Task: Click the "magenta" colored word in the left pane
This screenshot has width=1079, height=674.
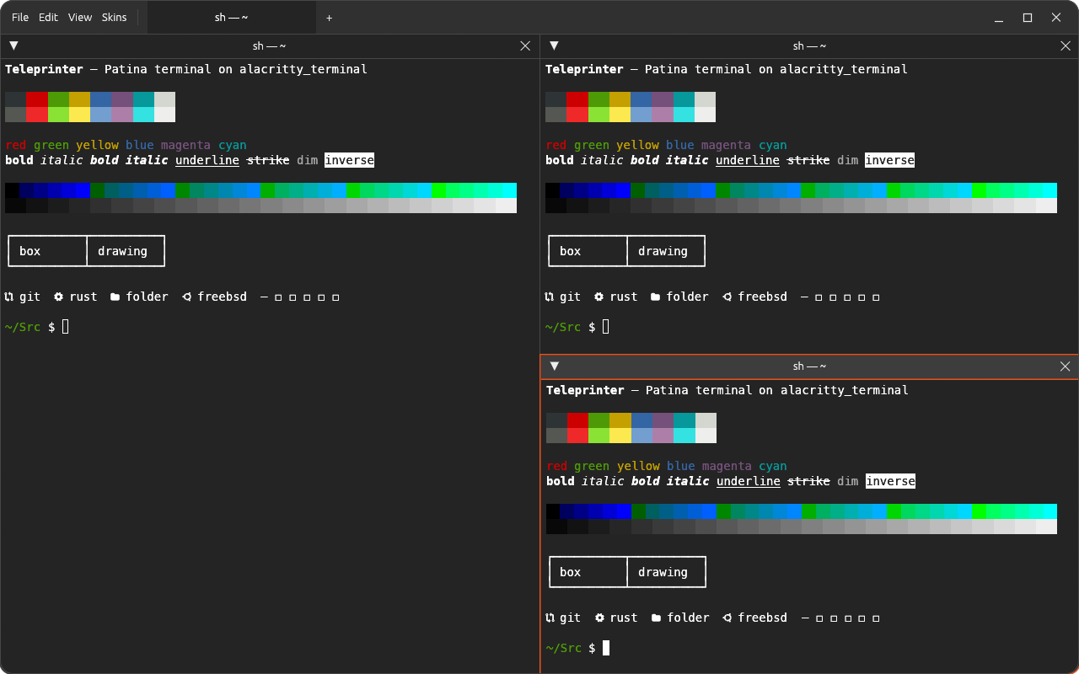Action: click(186, 145)
